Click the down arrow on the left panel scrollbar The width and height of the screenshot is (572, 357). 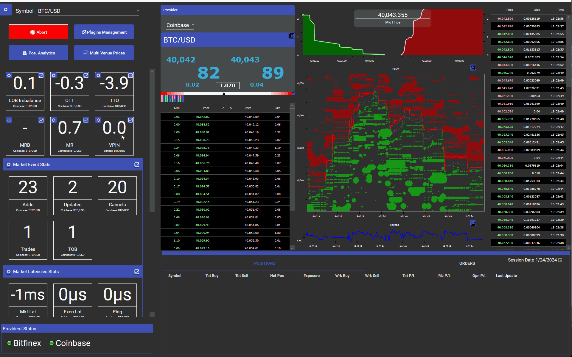click(152, 314)
